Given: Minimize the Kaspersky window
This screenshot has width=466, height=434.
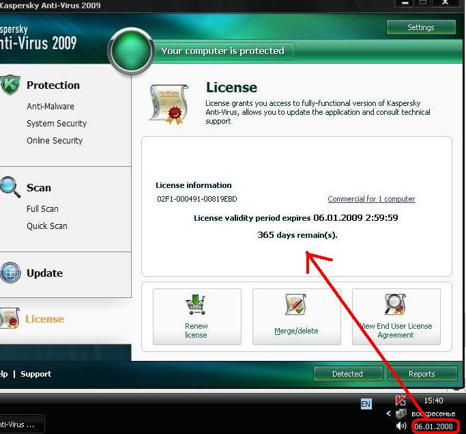Looking at the screenshot, I should tap(405, 3).
